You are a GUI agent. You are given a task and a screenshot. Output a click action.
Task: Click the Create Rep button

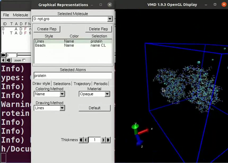click(47, 29)
